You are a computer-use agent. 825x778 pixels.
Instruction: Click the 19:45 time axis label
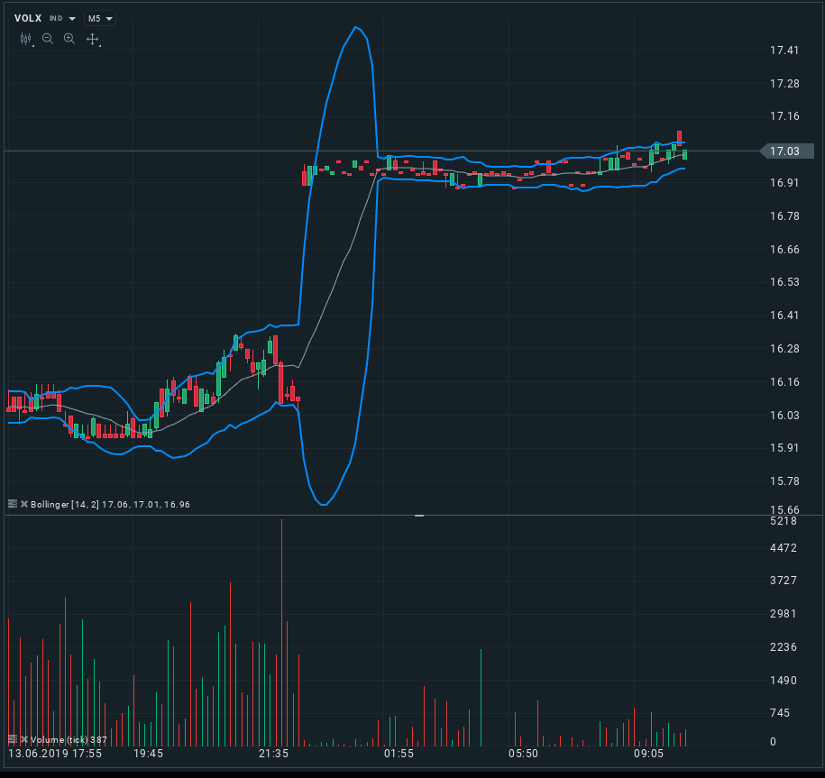149,754
